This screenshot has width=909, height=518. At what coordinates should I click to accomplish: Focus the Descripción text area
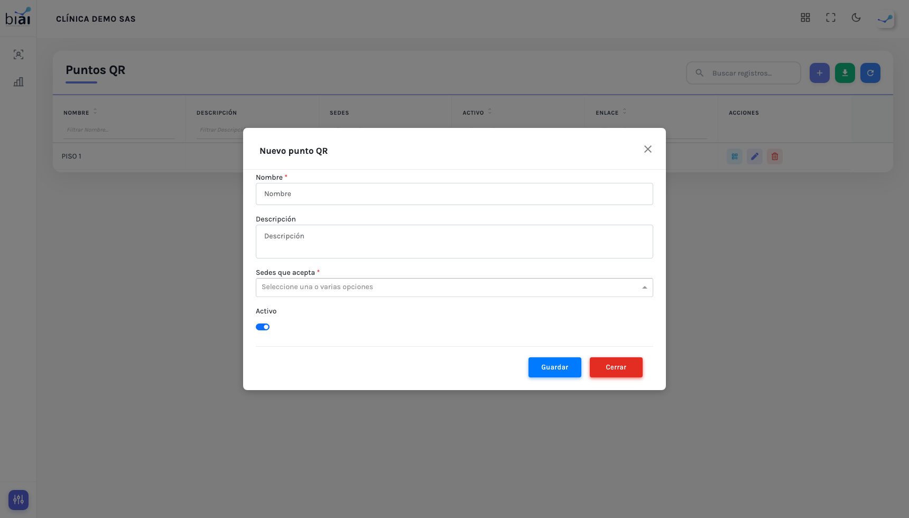(454, 242)
